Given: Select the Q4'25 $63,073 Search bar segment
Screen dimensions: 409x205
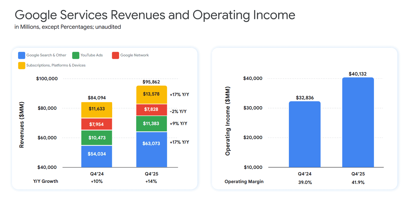Looking at the screenshot, I should [x=152, y=149].
